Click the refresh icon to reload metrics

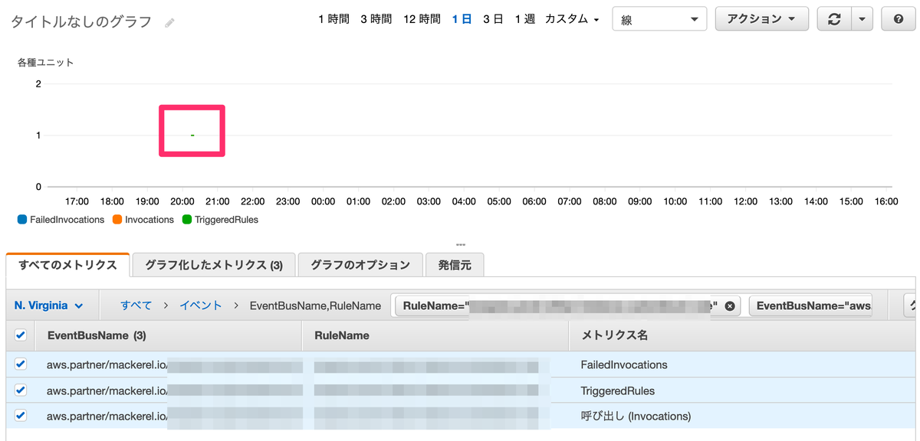point(835,18)
